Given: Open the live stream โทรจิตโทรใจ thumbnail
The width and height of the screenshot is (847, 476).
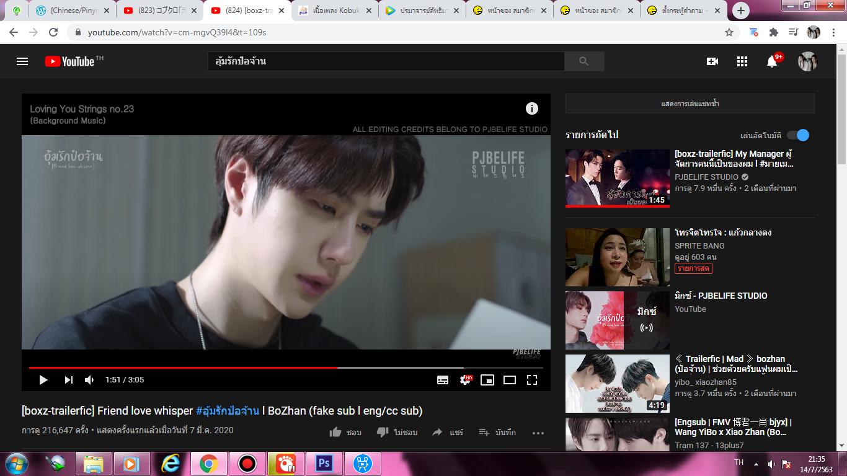Looking at the screenshot, I should click(x=618, y=257).
